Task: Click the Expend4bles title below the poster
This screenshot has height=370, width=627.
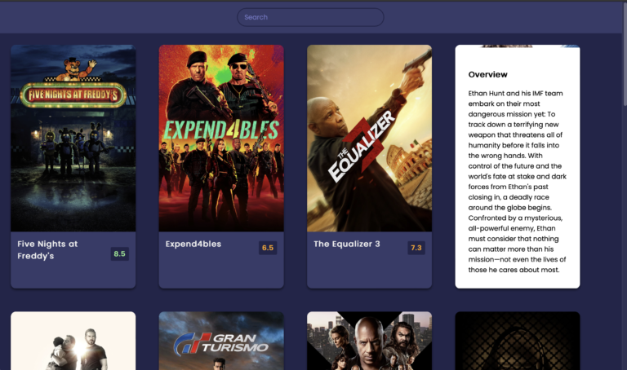Action: (193, 244)
